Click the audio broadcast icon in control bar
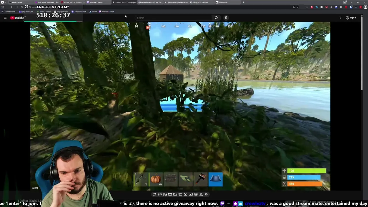Image resolution: width=368 pixels, height=207 pixels. click(160, 194)
